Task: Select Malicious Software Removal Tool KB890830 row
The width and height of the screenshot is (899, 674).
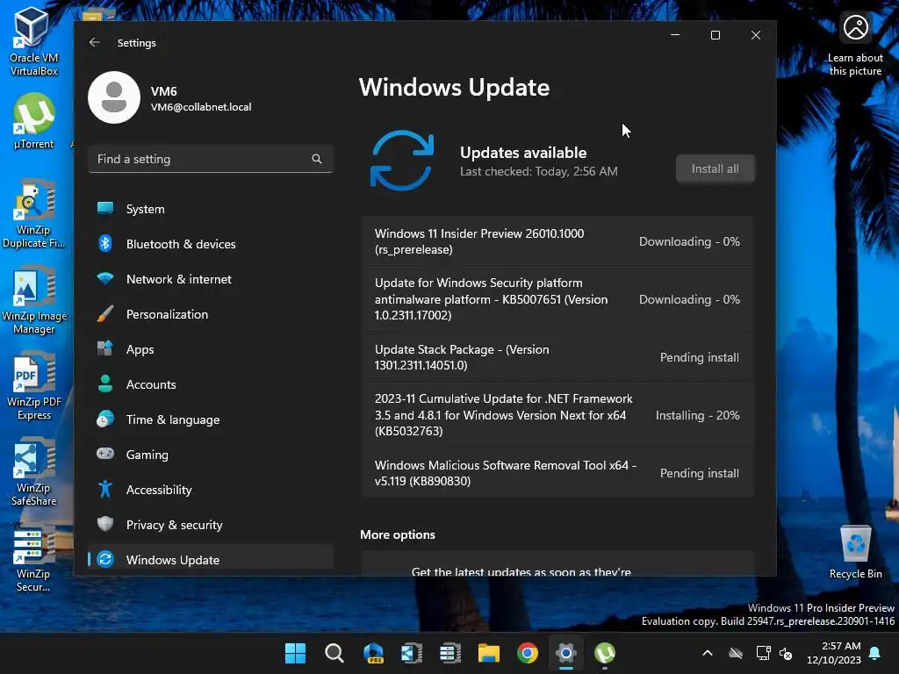Action: (557, 473)
